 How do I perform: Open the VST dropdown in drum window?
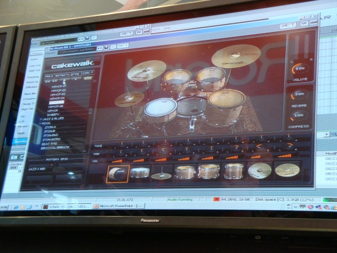tap(123, 45)
